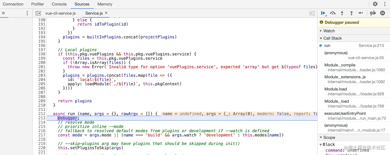Viewport: 390px width, 155px height.
Task: Click the '// resolve mode' comment
Action: (76, 122)
